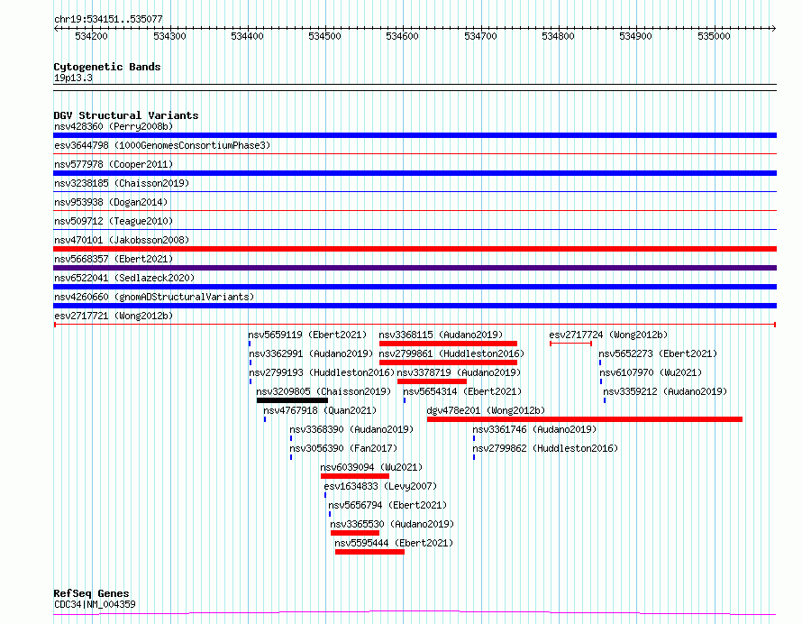Screen dimensions: 802x624
Task: Click the red bar under nsv3365530
Action: click(355, 533)
